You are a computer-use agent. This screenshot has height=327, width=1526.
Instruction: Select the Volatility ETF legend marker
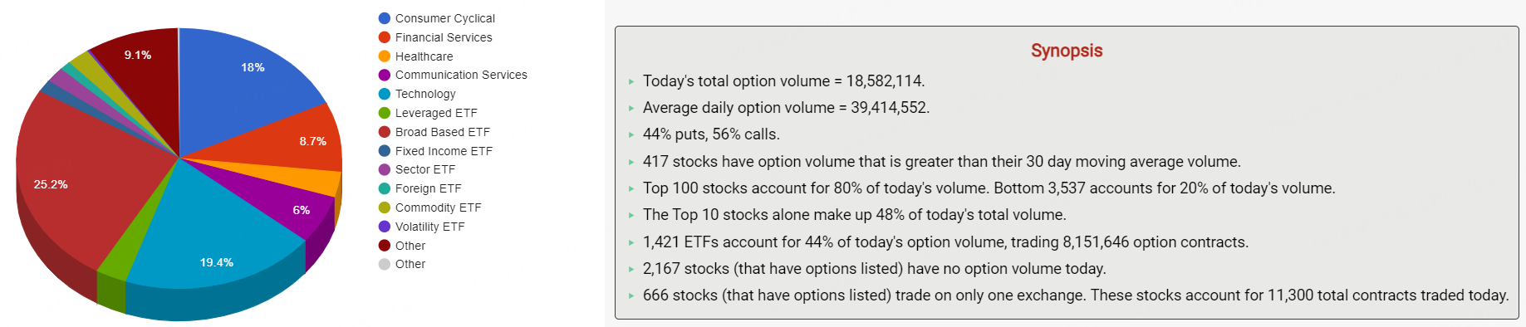click(385, 227)
